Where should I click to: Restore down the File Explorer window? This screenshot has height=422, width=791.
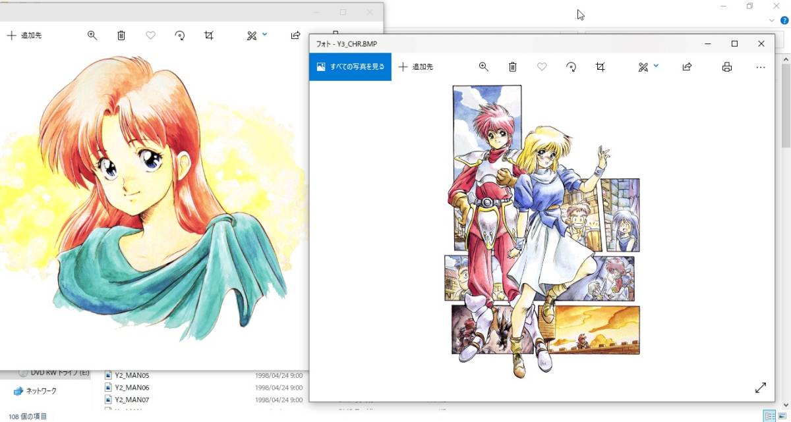coord(749,6)
